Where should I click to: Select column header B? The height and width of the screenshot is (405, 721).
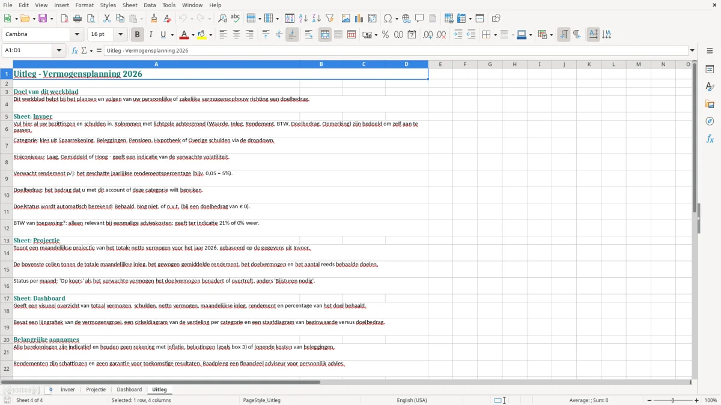321,64
